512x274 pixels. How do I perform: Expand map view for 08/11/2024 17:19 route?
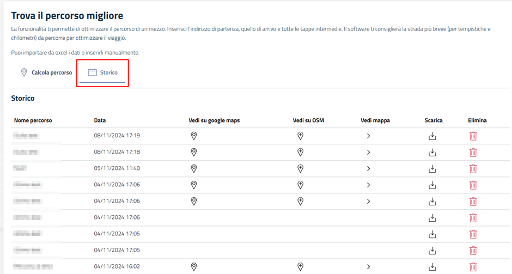click(x=369, y=136)
